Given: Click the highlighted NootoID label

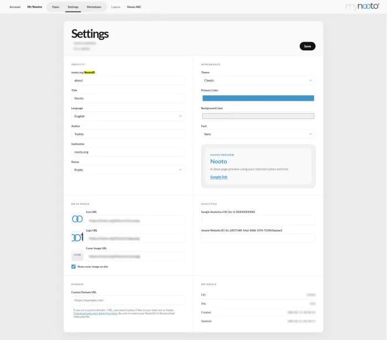Looking at the screenshot, I should point(90,73).
